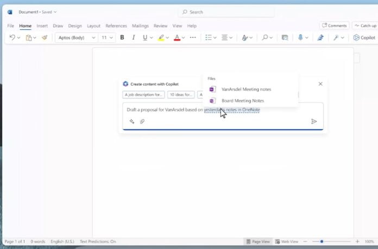Click the Comments button
The width and height of the screenshot is (378, 249).
pyautogui.click(x=335, y=25)
